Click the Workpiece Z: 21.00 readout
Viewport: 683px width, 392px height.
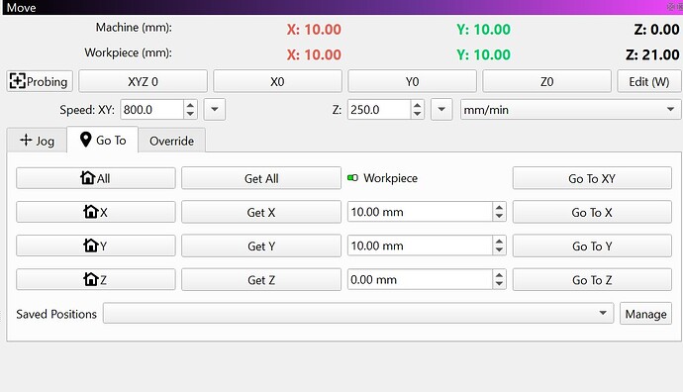[x=652, y=54]
